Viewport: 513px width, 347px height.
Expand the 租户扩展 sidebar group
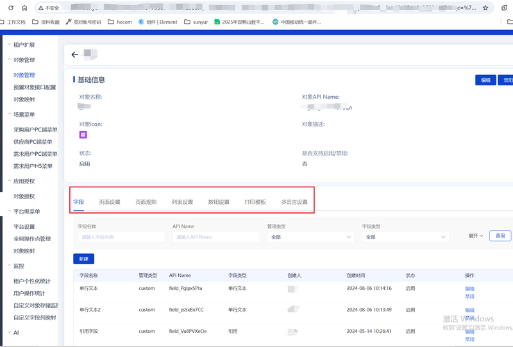click(x=21, y=45)
